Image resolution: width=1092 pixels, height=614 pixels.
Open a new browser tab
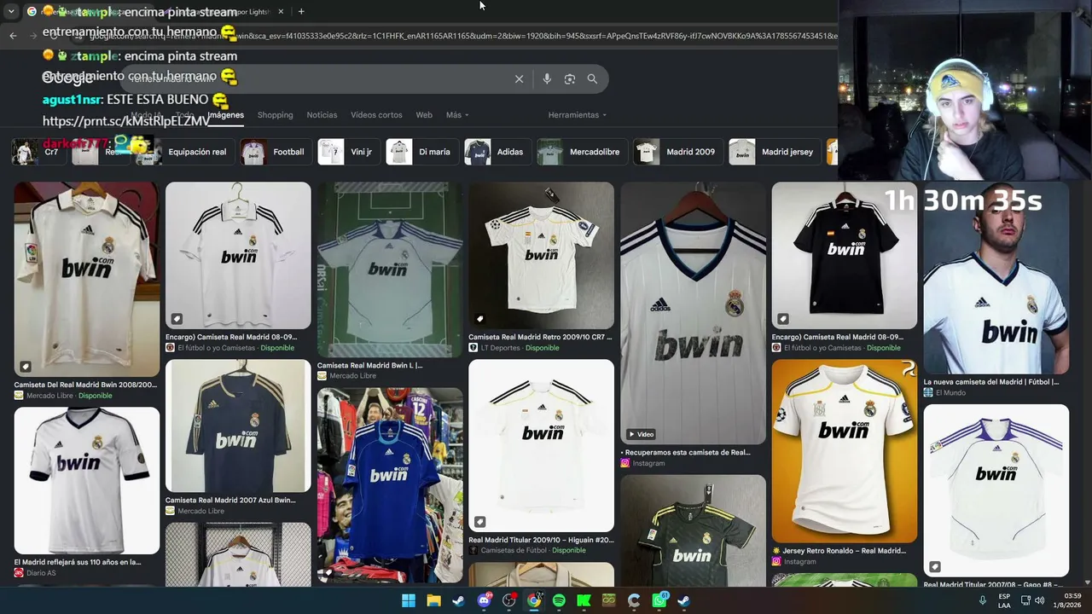click(x=301, y=11)
